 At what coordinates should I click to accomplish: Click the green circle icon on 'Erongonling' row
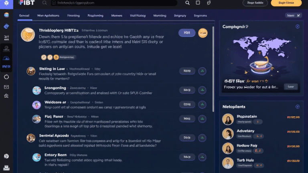(x=202, y=90)
